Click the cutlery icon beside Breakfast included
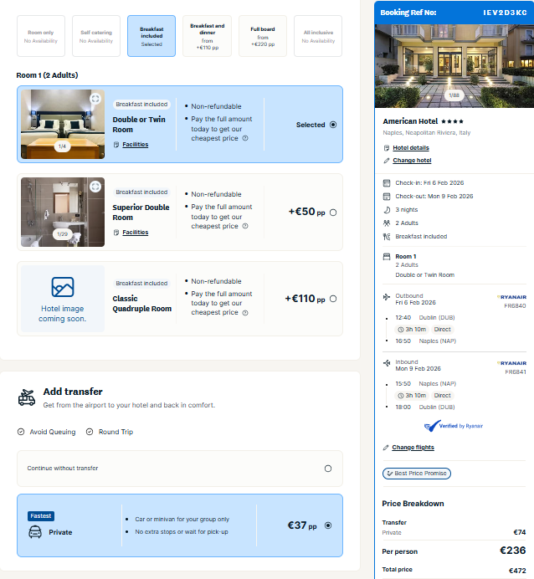This screenshot has height=579, width=534. click(x=387, y=236)
